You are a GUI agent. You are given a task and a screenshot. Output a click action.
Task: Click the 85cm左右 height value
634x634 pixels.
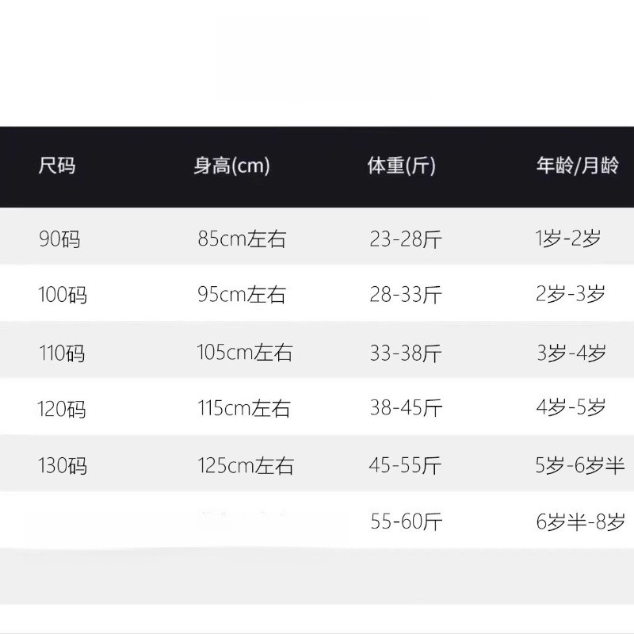[241, 238]
